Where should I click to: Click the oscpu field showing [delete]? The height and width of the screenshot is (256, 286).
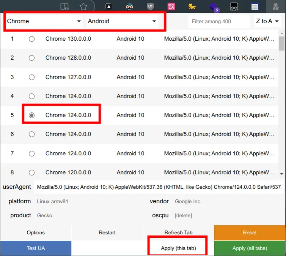pos(228,215)
